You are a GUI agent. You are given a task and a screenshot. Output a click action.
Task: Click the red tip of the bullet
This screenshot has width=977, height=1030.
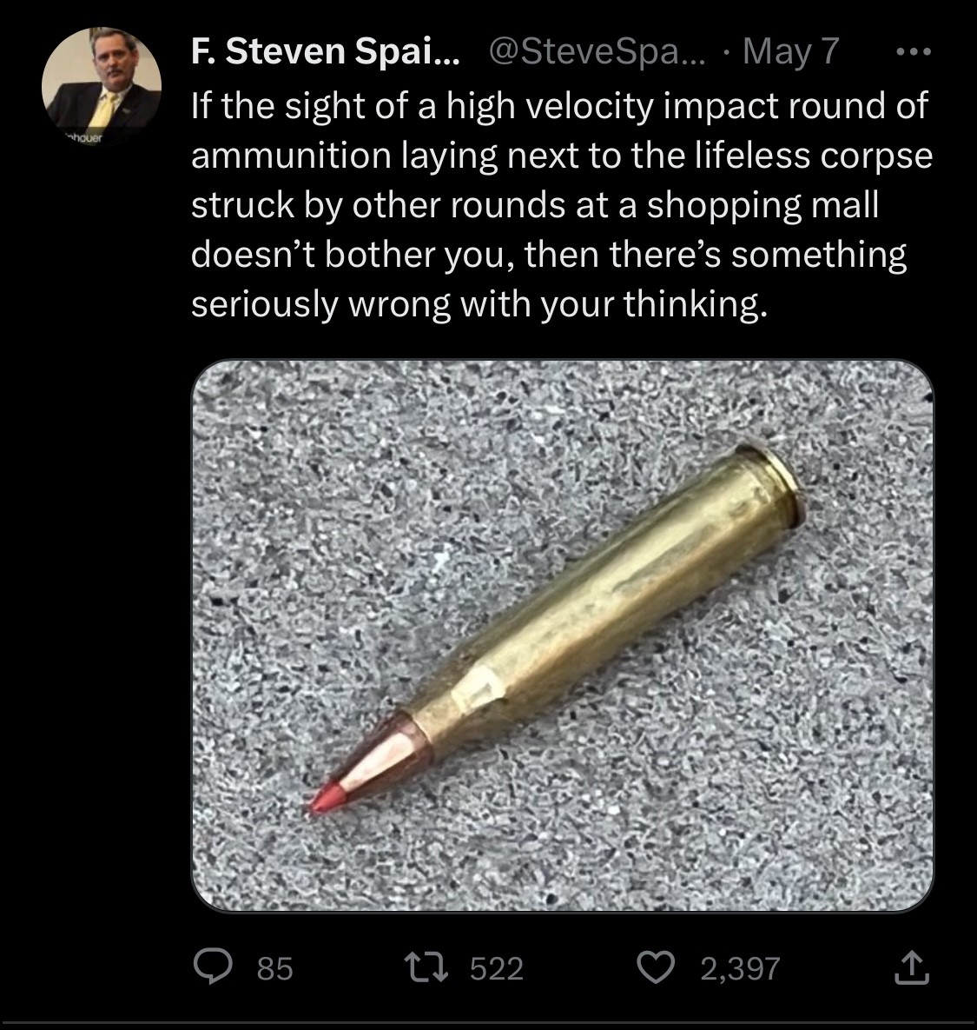coord(323,799)
